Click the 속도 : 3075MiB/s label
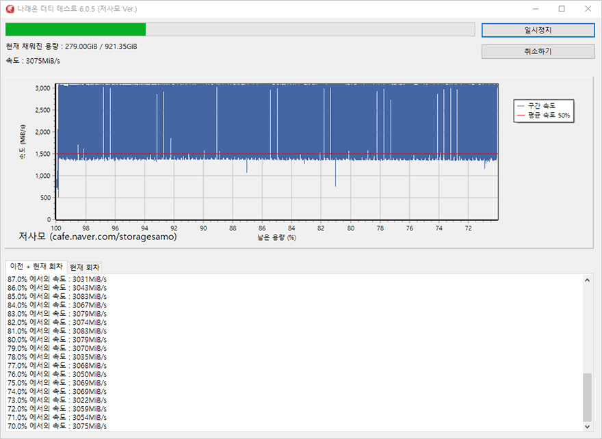 pos(33,61)
